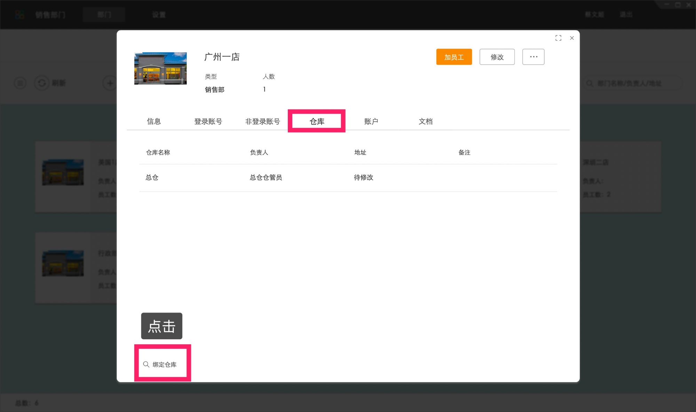Image resolution: width=696 pixels, height=412 pixels.
Task: Click the 广州一店 store photo thumbnail
Action: click(160, 68)
